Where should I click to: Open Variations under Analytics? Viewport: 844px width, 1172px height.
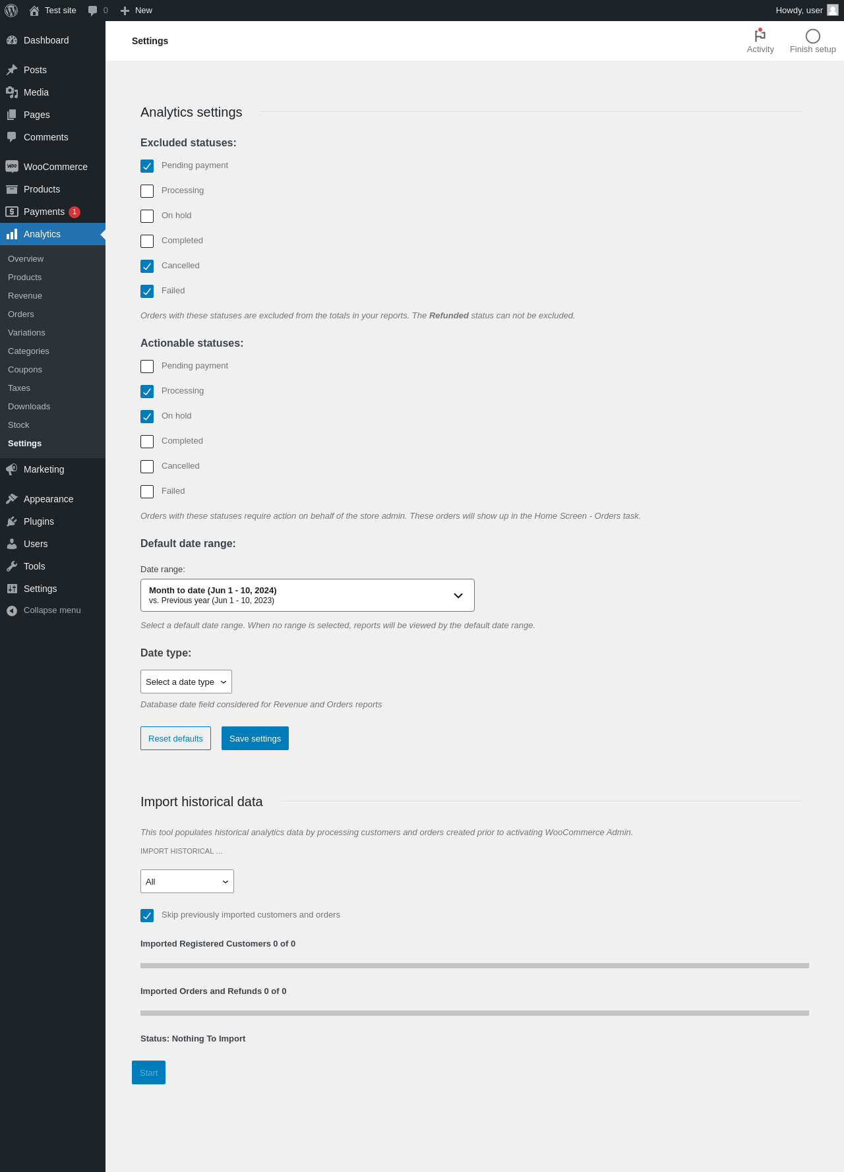point(26,333)
